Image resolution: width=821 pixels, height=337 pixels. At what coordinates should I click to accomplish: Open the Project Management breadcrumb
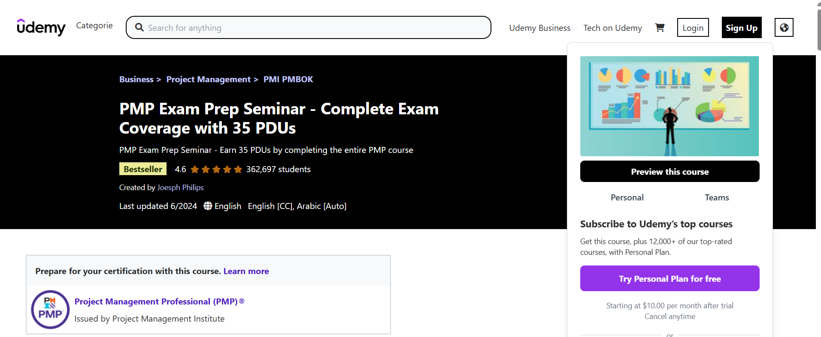coord(208,79)
